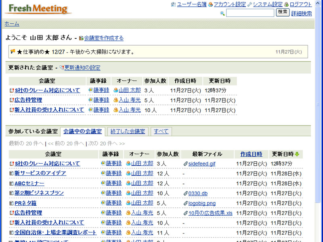
Task: Download the 10月の広告成果.xls file
Action: click(210, 213)
